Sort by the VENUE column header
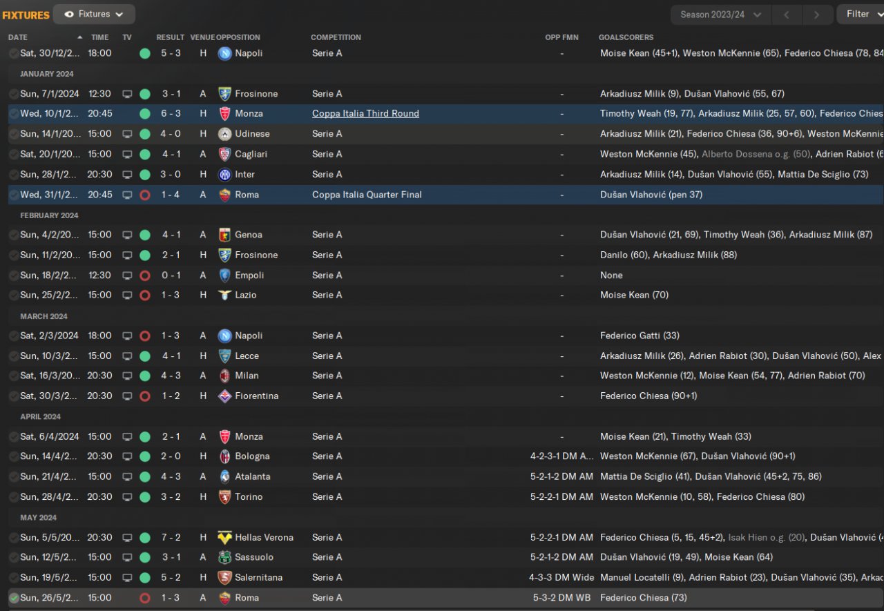Image resolution: width=884 pixels, height=611 pixels. tap(202, 37)
